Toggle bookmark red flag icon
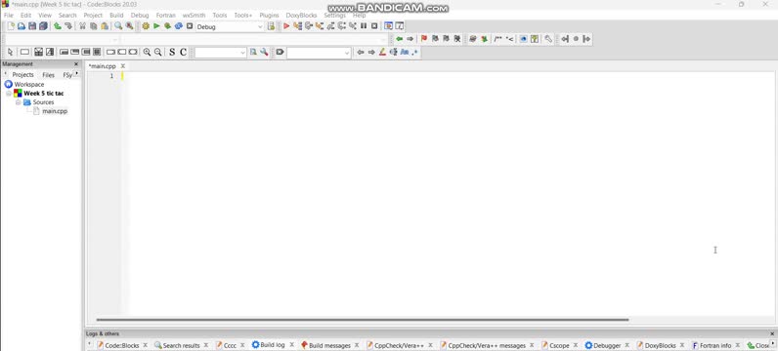The image size is (778, 351). coord(424,39)
